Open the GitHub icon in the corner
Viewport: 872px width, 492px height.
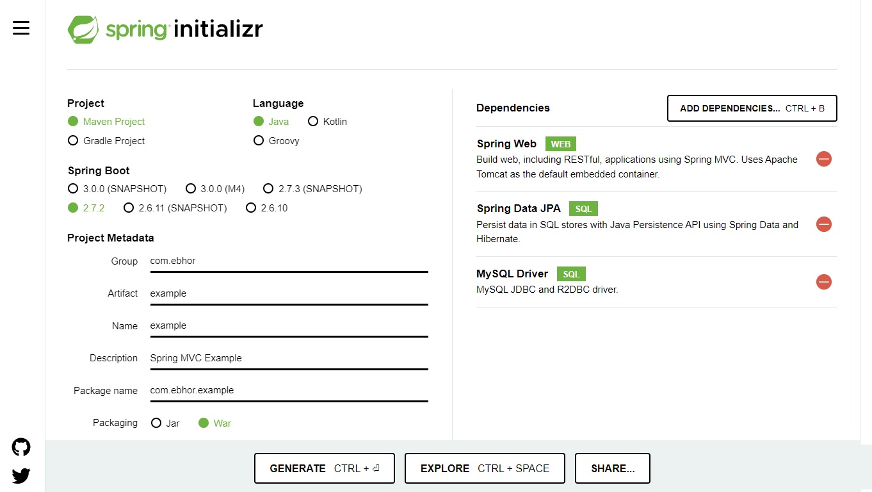(x=20, y=447)
